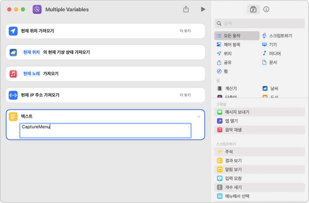Add 메시지 보내기 action
Image resolution: width=309 pixels, height=203 pixels.
click(x=260, y=112)
